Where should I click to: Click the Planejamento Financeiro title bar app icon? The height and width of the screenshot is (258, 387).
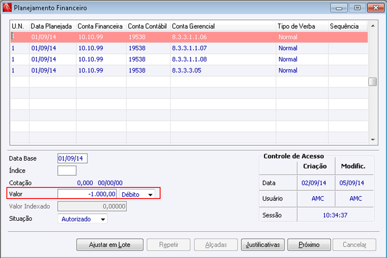click(x=7, y=7)
